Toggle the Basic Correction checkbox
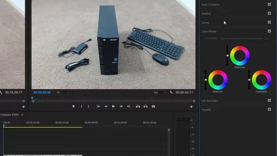 (x=269, y=4)
